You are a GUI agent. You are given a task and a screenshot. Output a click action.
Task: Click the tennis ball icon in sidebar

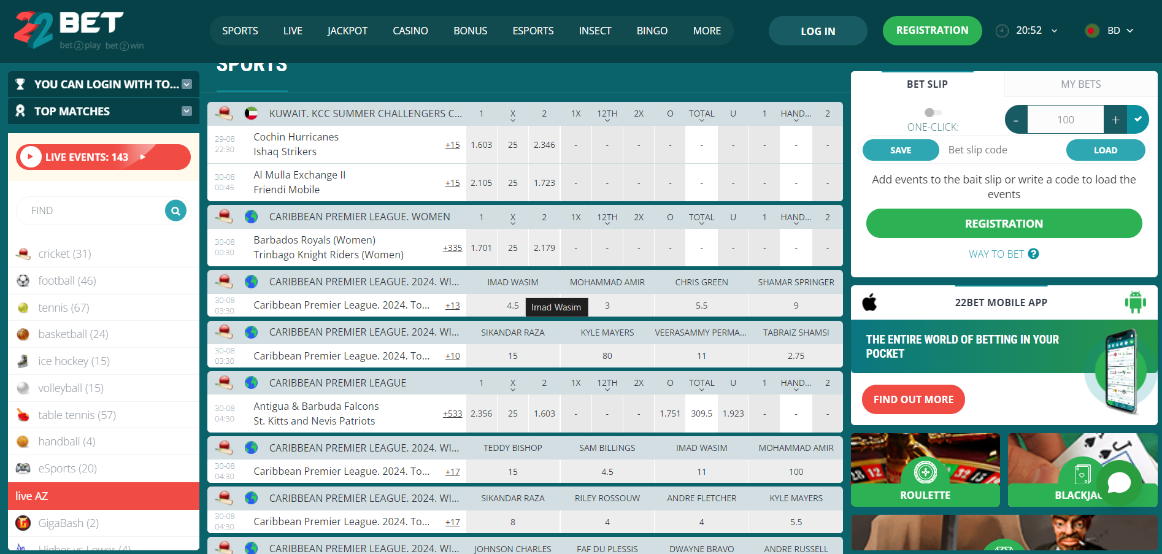(23, 307)
